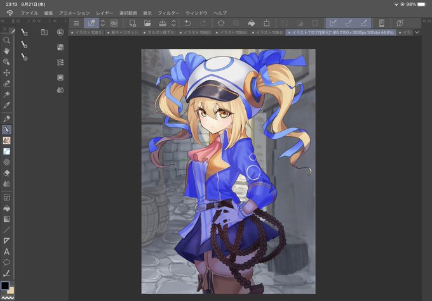The image size is (432, 301).
Task: Switch to the イラスト 108 3 tab
Action: tap(86, 32)
